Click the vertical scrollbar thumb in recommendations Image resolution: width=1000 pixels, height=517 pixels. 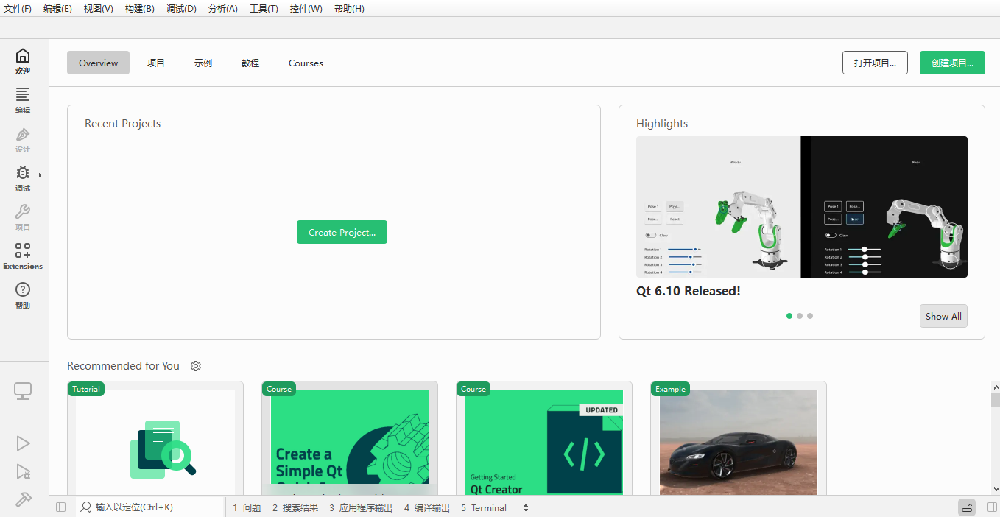(x=996, y=400)
